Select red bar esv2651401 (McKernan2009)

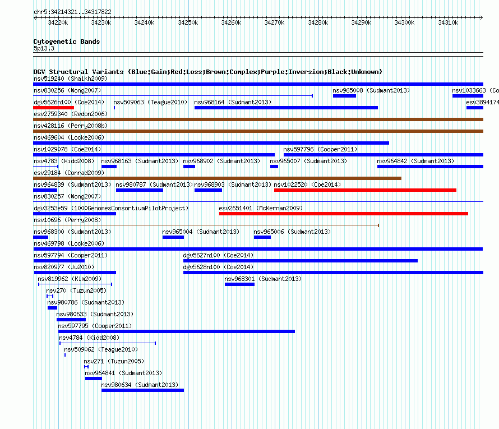click(343, 214)
